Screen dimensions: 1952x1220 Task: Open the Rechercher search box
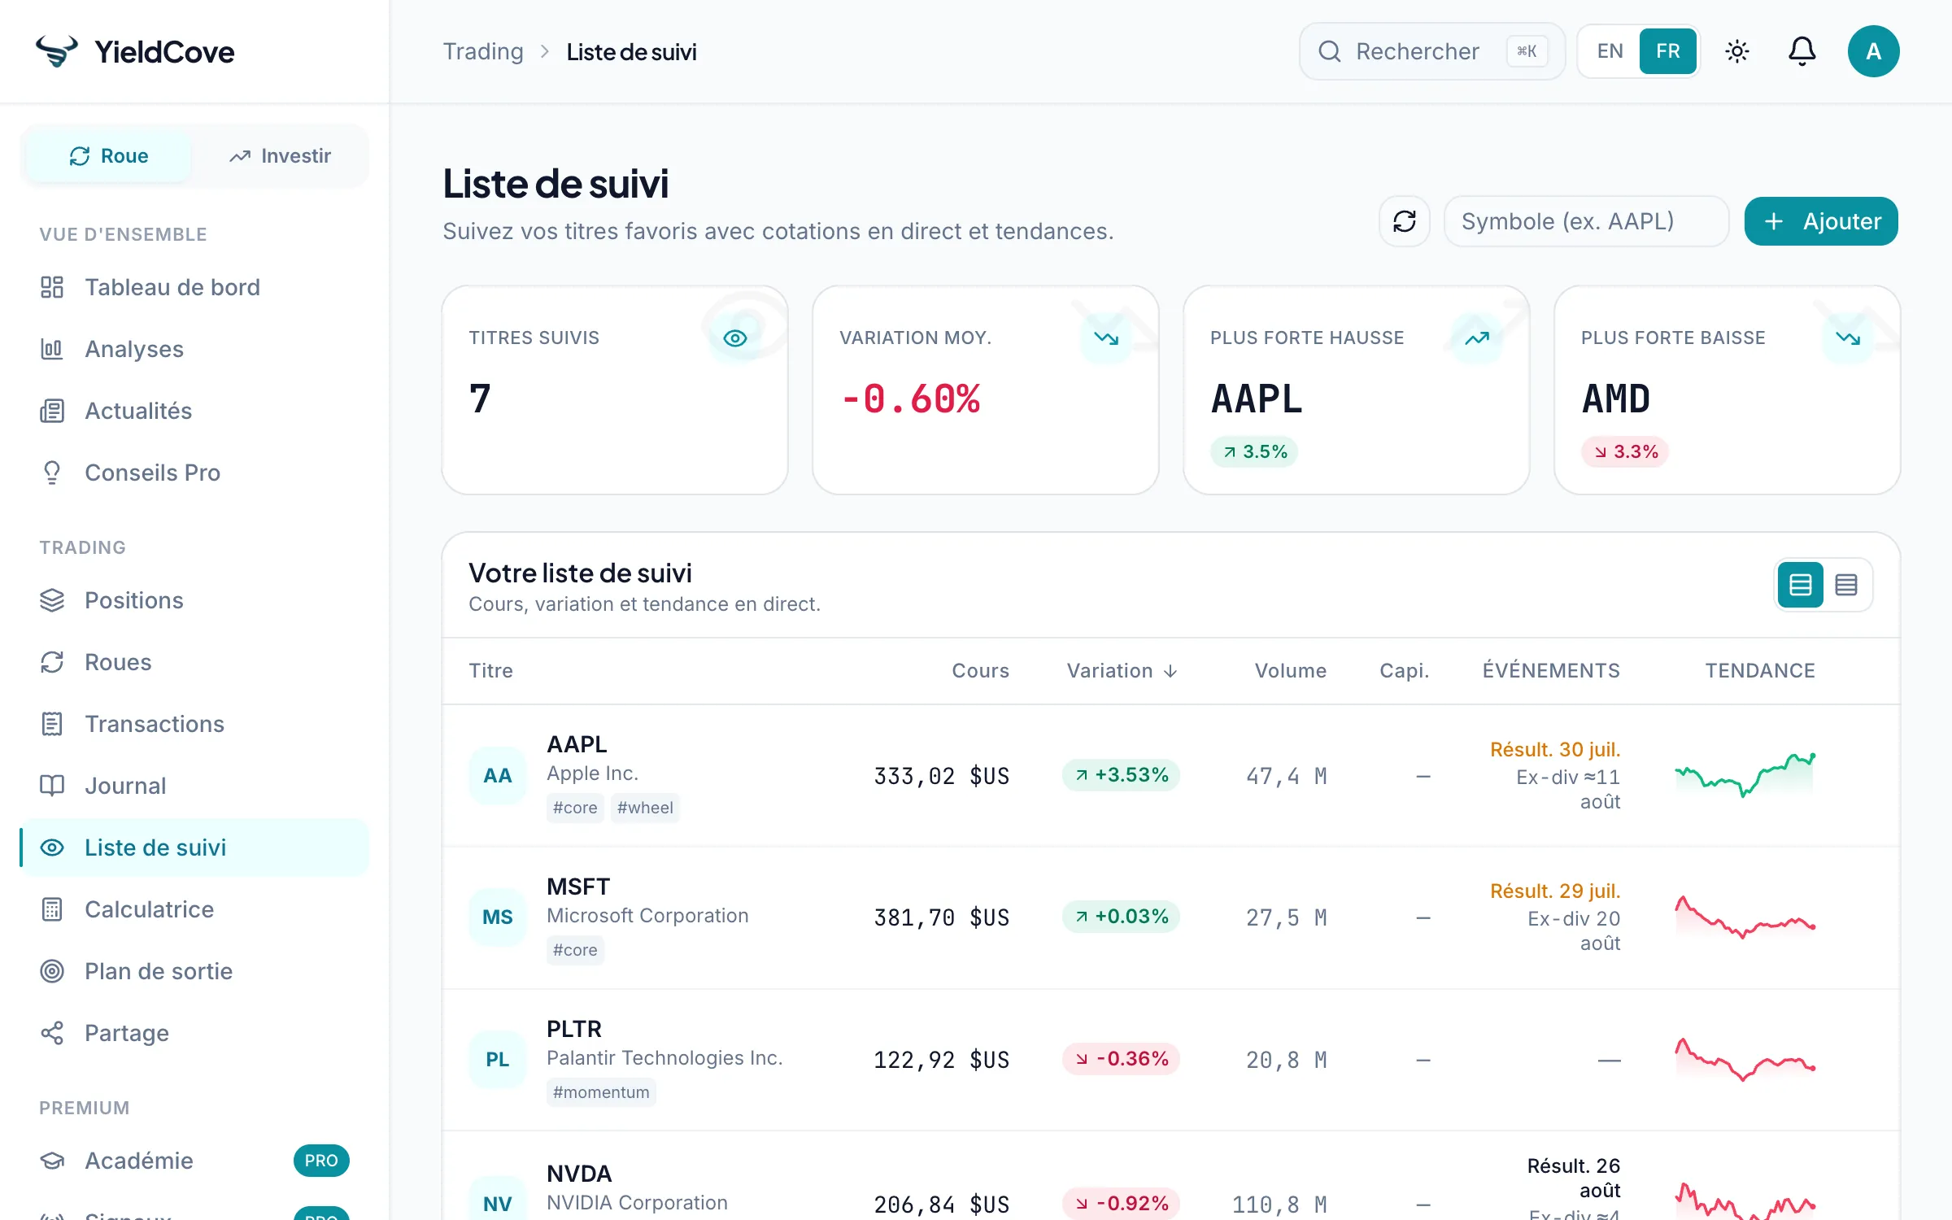pyautogui.click(x=1431, y=51)
